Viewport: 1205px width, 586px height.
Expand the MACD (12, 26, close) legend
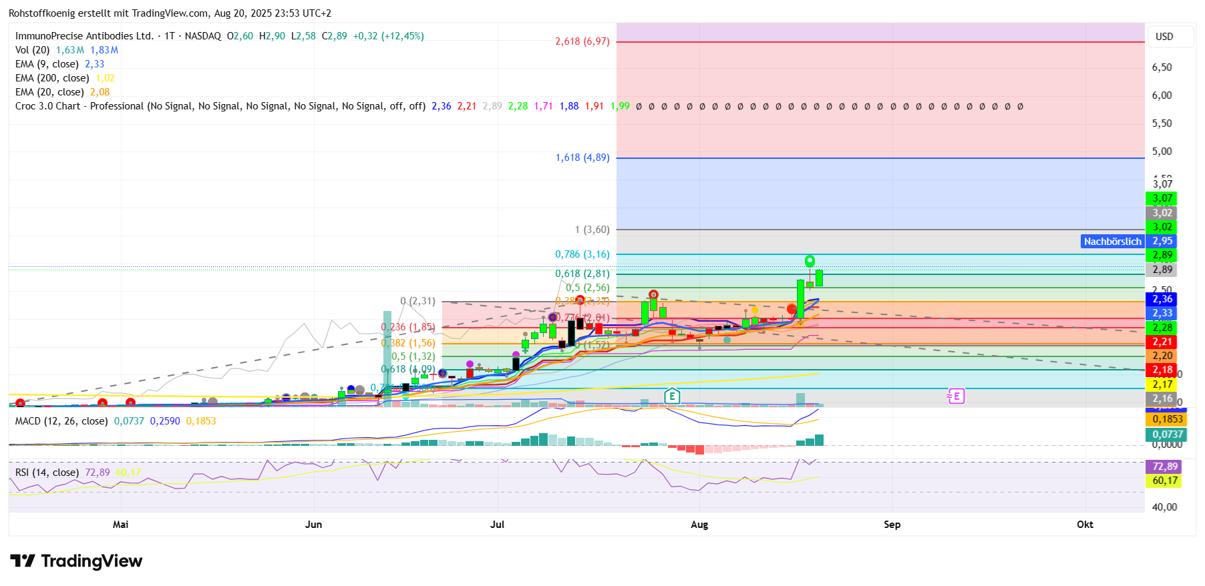tap(61, 421)
